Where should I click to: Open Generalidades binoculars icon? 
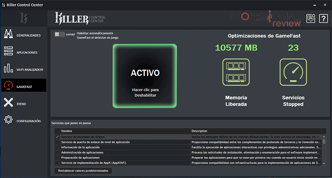click(x=8, y=34)
